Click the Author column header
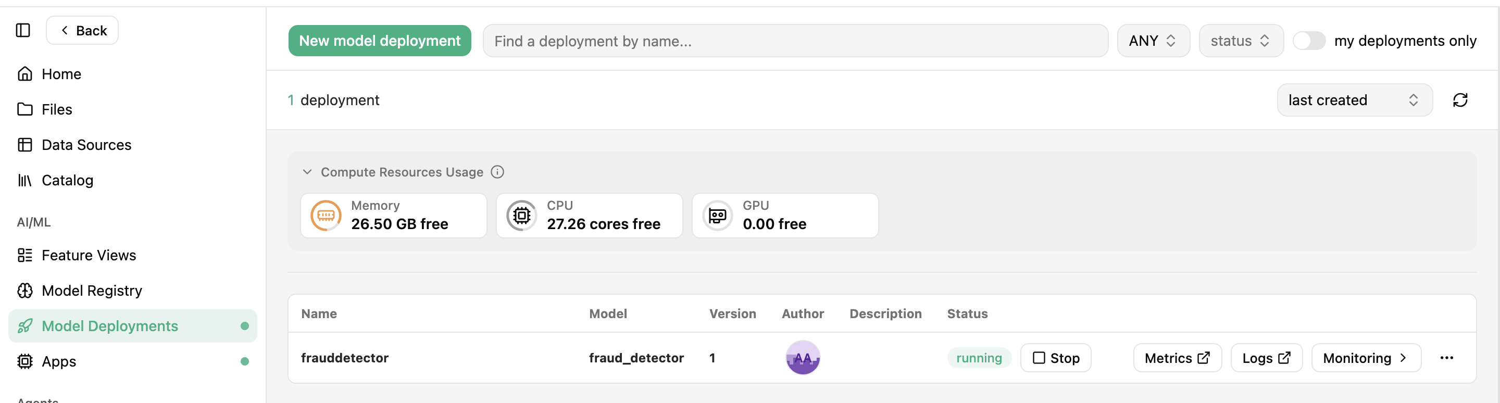1500x403 pixels. [x=803, y=314]
